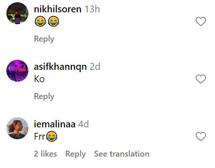
Task: Tap the heart icon on iemalinaa's comment
Action: coord(201,136)
